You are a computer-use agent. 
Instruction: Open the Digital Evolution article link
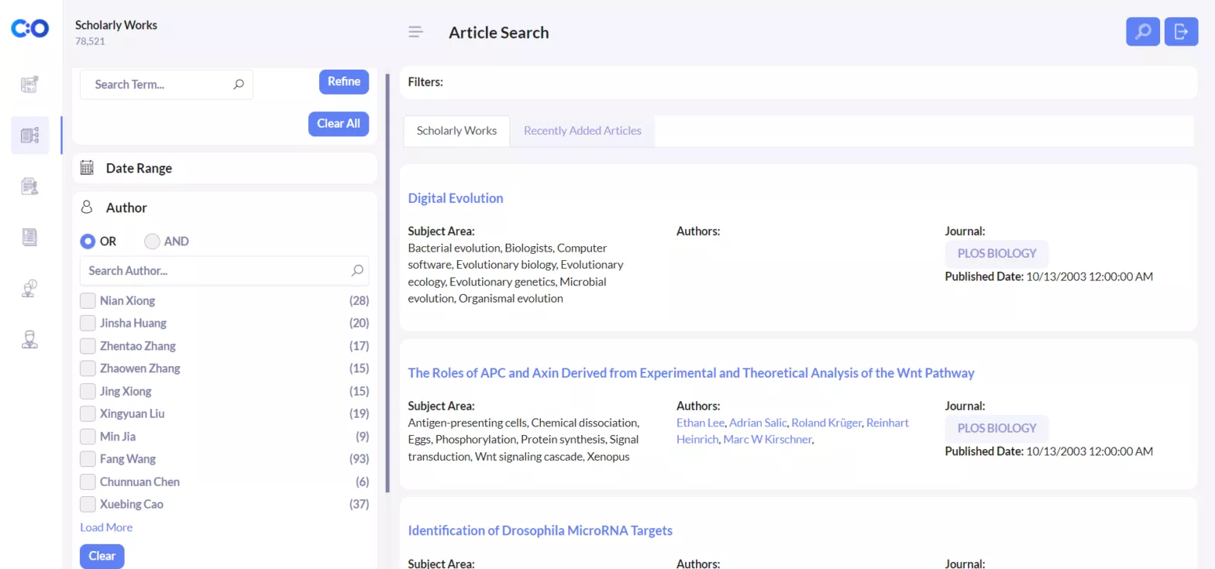click(456, 198)
